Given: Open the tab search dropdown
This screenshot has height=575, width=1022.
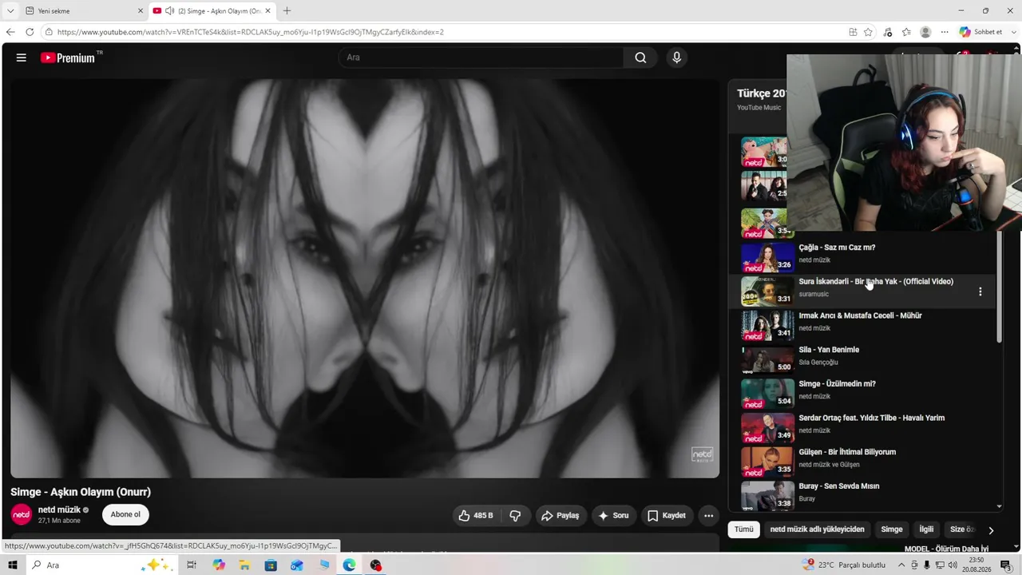Looking at the screenshot, I should [10, 10].
